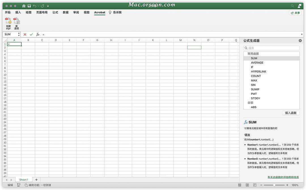The height and width of the screenshot is (190, 306).
Task: Go to next sheet arrow
Action: (x=11, y=180)
